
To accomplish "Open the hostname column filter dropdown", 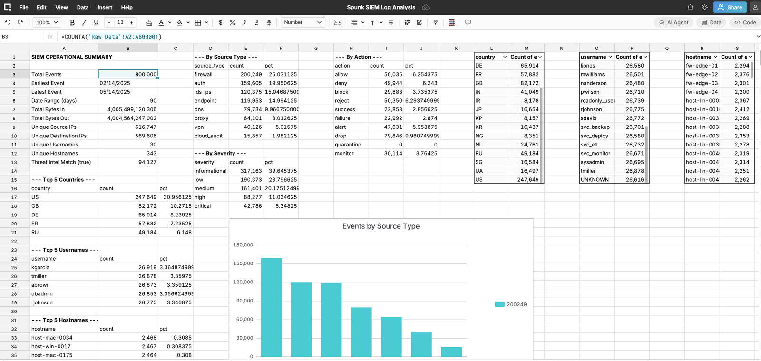I will tap(715, 57).
